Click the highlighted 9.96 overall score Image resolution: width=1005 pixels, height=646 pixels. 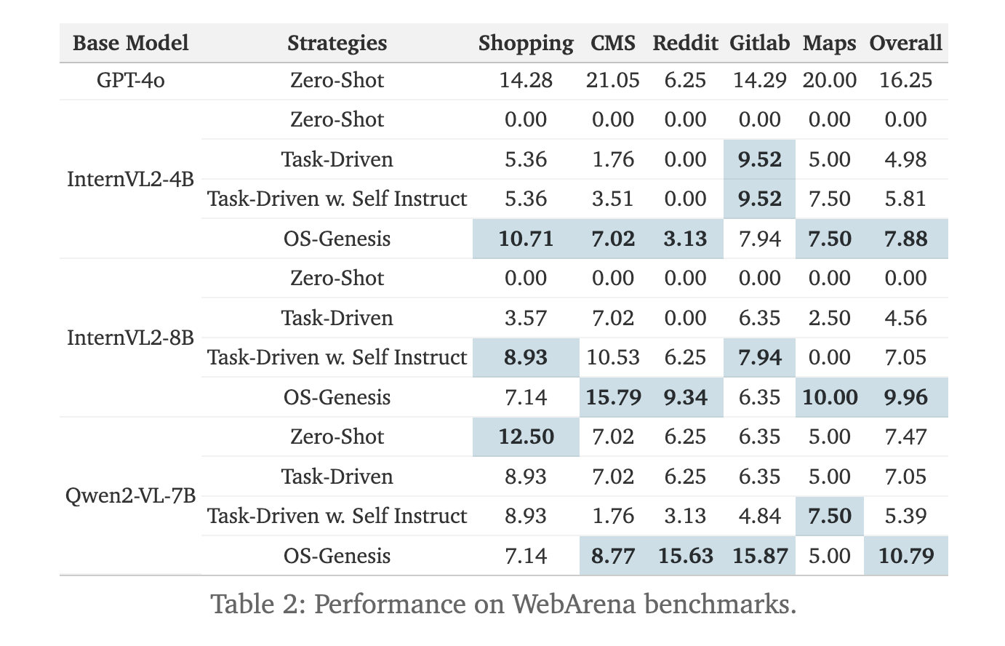905,397
